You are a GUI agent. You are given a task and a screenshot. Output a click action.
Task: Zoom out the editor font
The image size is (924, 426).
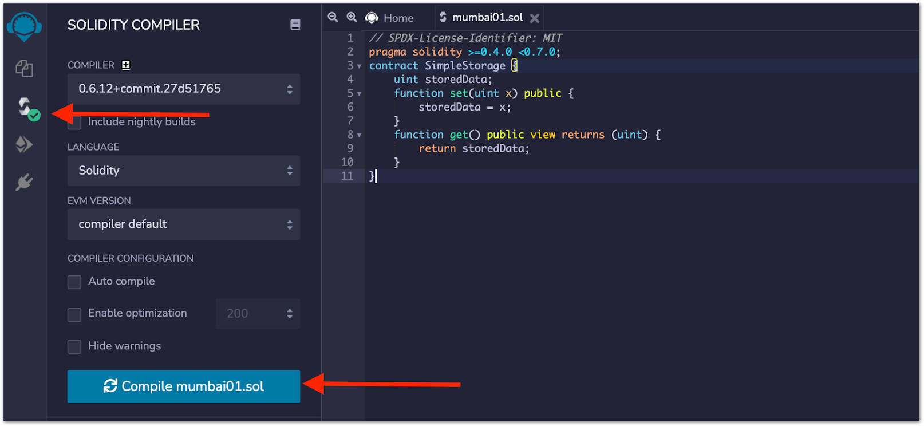[x=333, y=18]
